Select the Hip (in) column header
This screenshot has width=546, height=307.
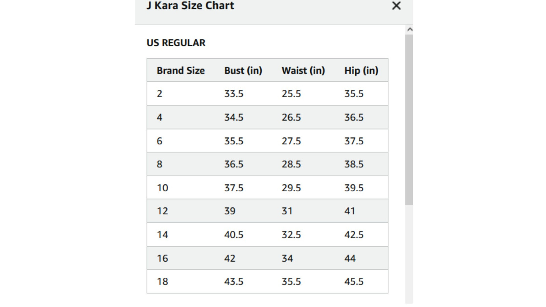[361, 71]
